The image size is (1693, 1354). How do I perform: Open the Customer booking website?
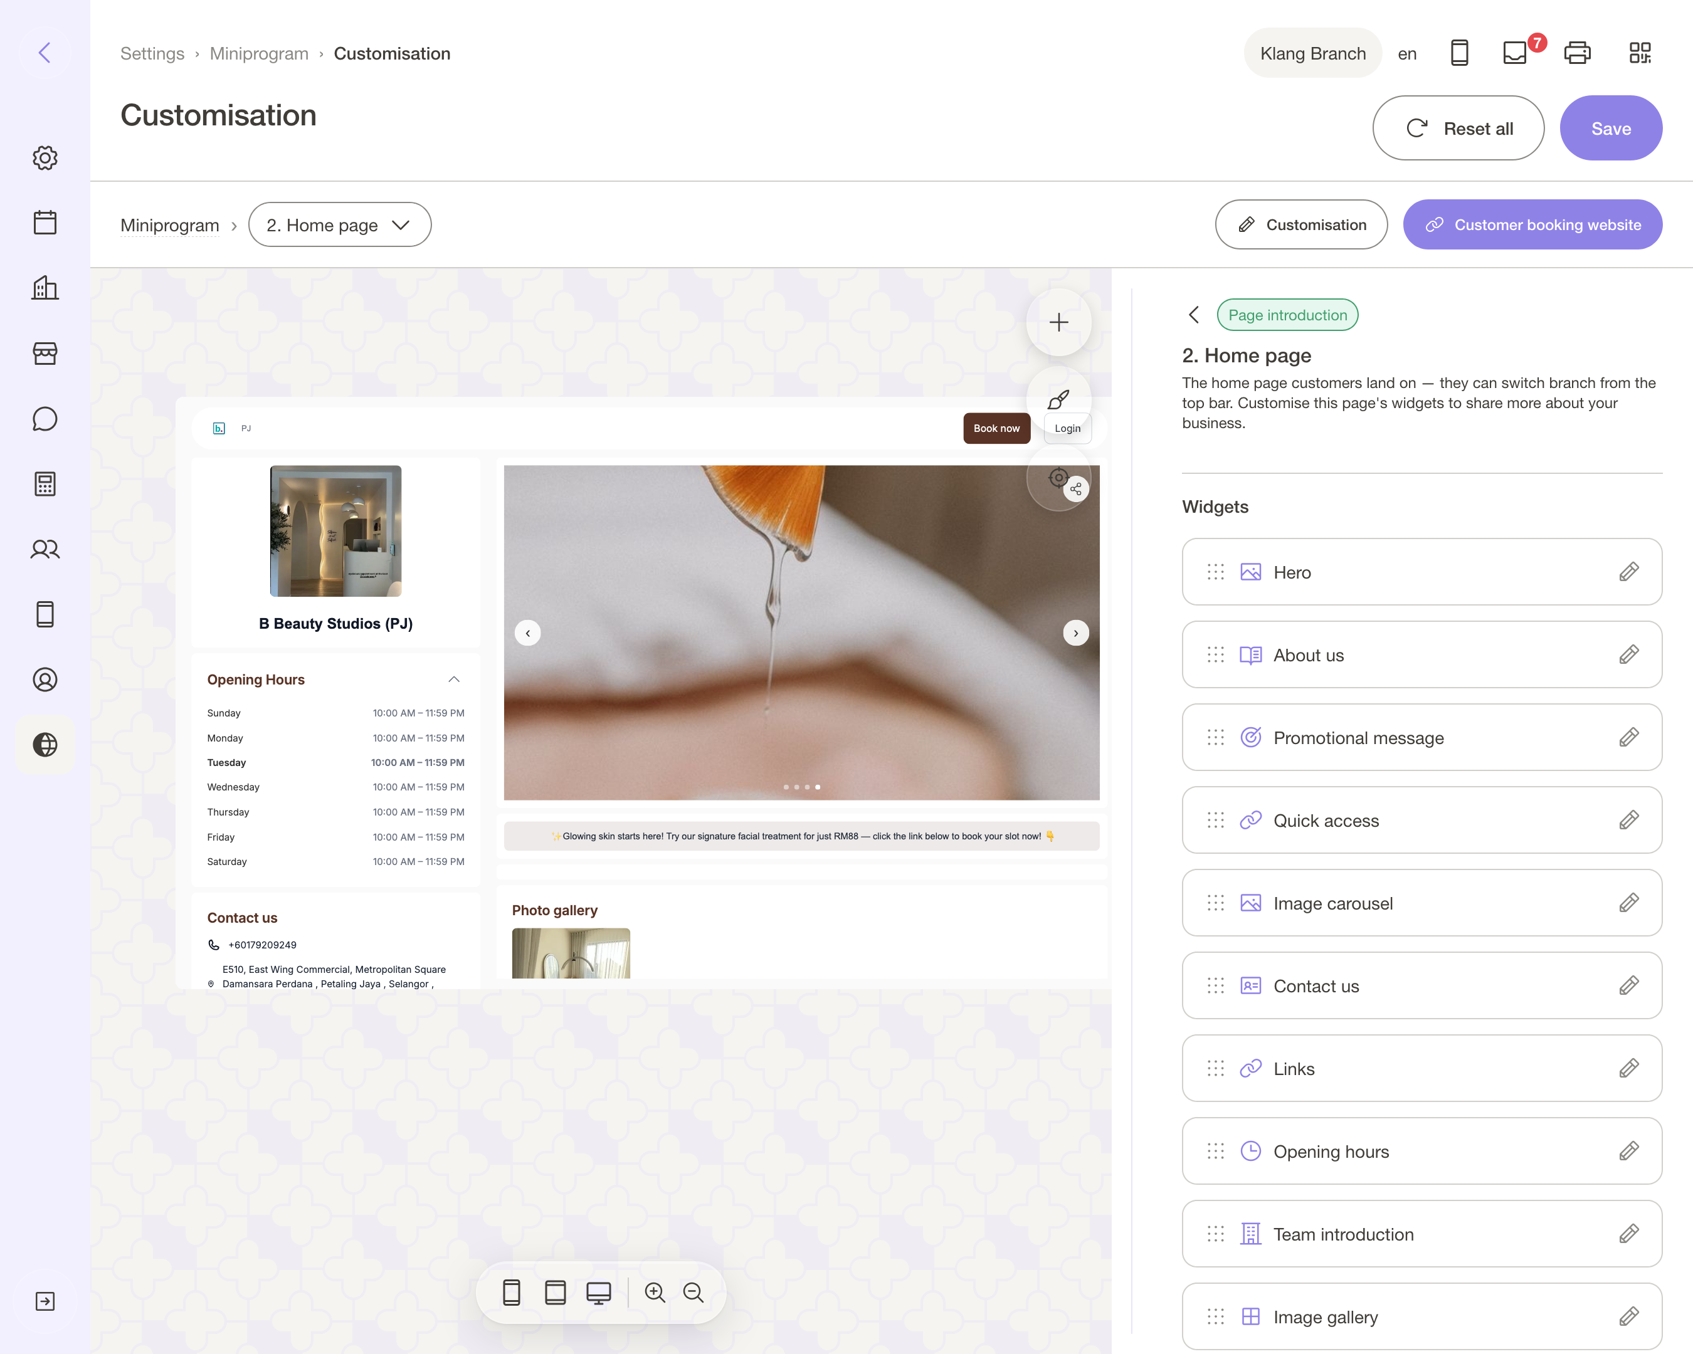click(x=1532, y=224)
